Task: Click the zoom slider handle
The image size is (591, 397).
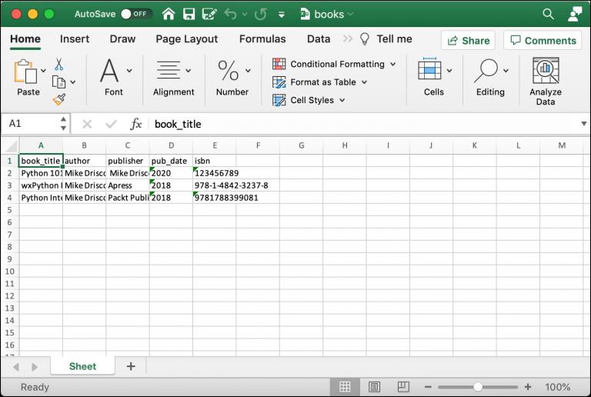Action: (478, 387)
